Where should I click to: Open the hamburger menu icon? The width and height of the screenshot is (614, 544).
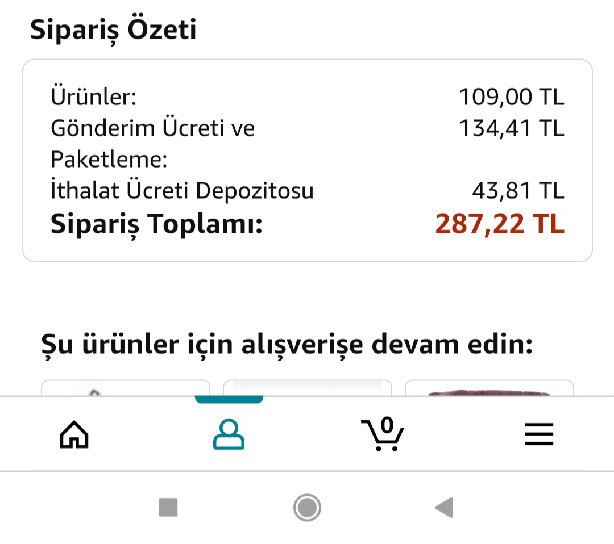[538, 435]
